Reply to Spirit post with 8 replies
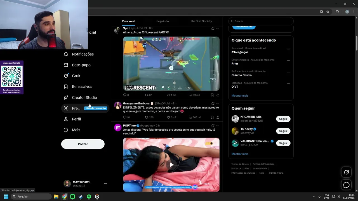 126,95
